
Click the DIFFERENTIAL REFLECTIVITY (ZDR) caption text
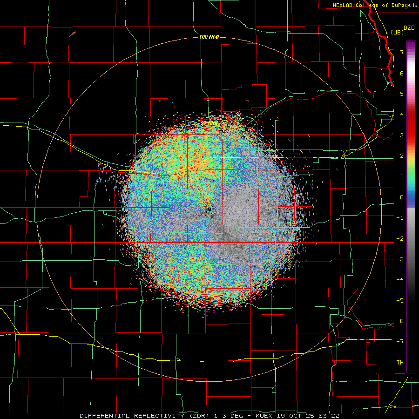pyautogui.click(x=144, y=416)
